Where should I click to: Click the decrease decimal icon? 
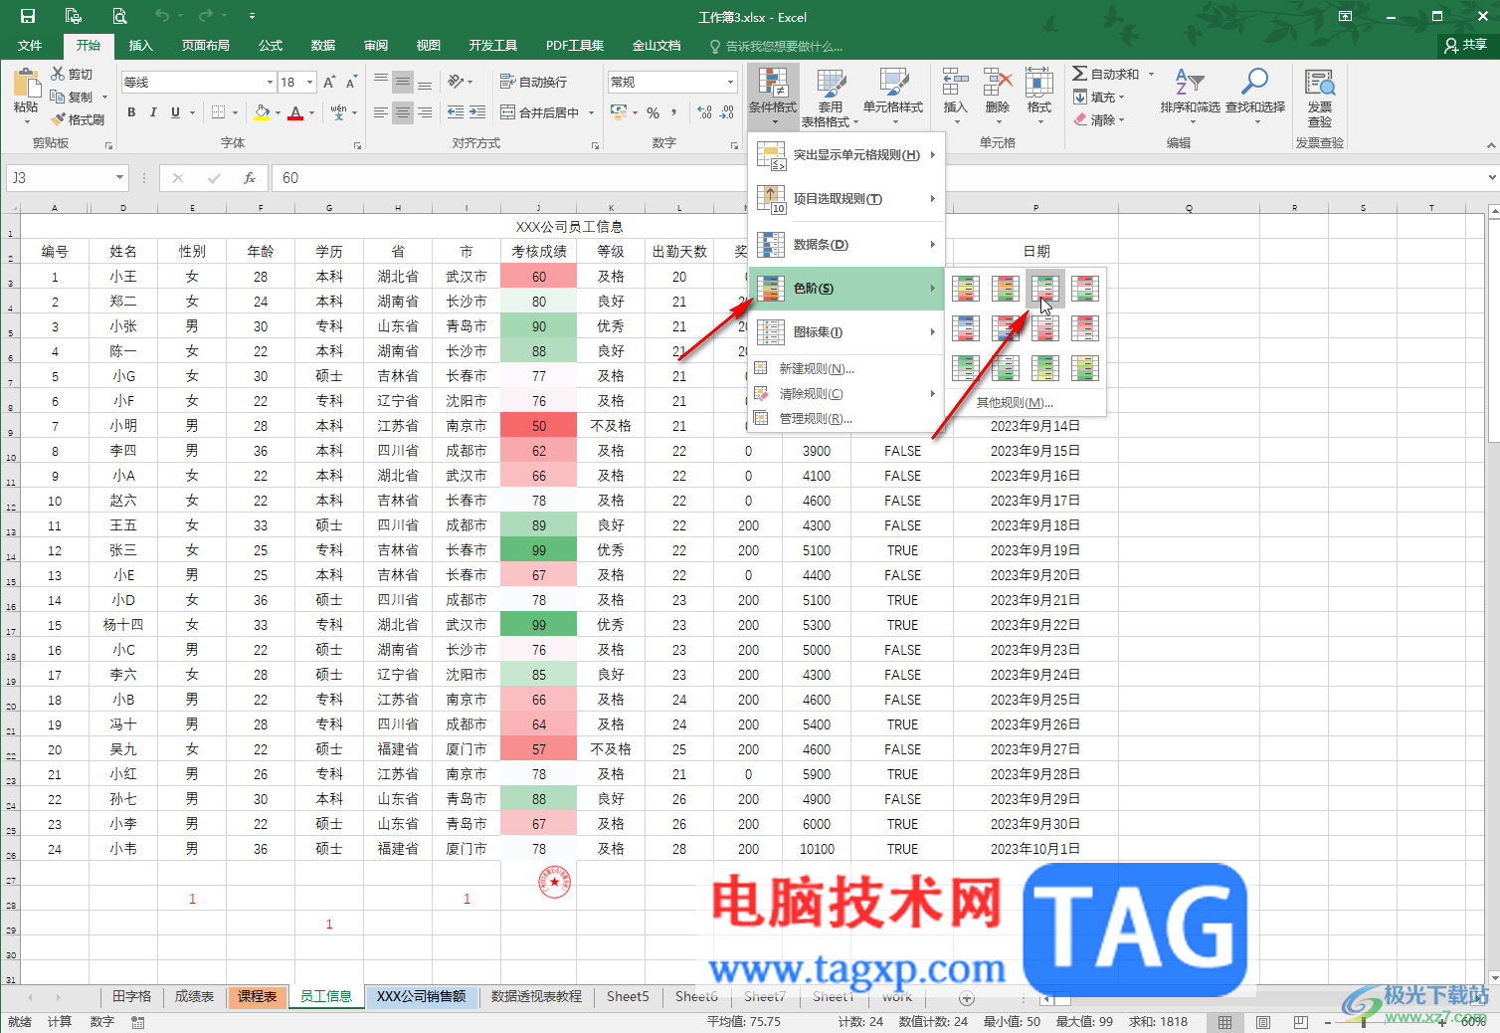coord(727,112)
